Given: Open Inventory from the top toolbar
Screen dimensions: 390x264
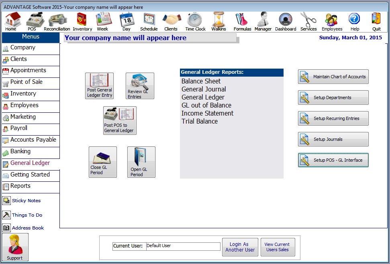Looking at the screenshot, I should click(x=82, y=22).
